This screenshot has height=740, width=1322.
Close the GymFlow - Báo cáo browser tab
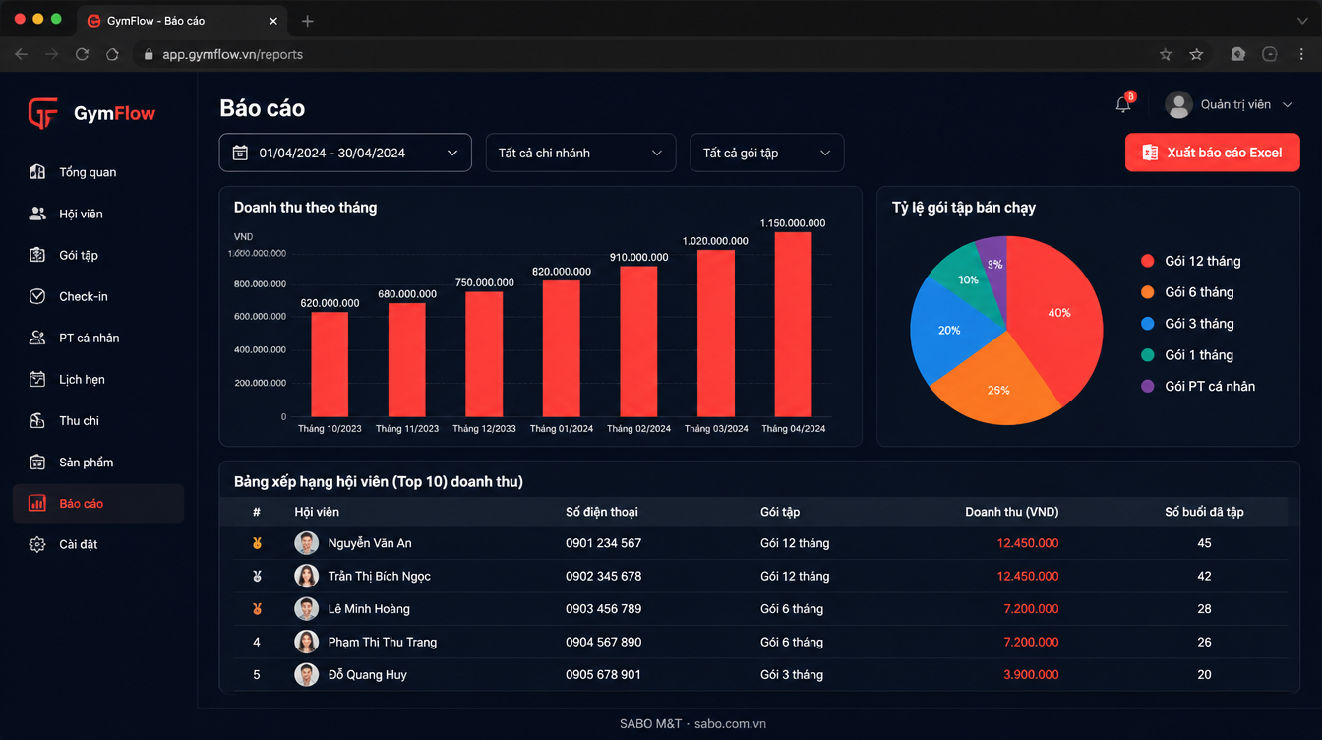pyautogui.click(x=273, y=21)
